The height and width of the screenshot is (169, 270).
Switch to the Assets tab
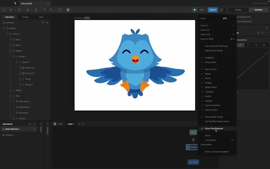25,17
